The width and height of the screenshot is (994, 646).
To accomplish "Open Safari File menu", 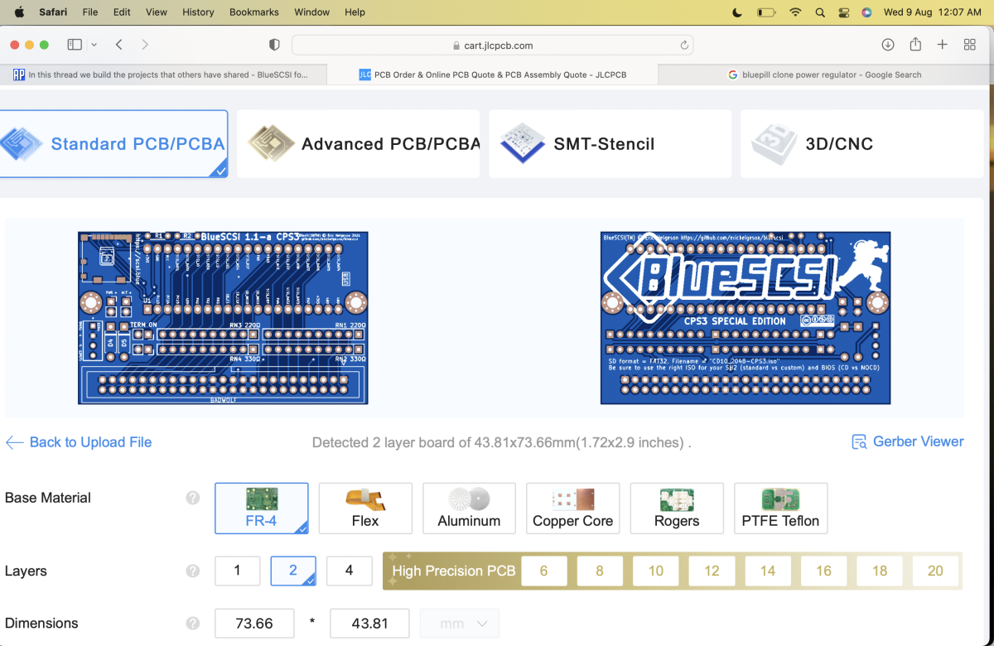I will point(90,12).
